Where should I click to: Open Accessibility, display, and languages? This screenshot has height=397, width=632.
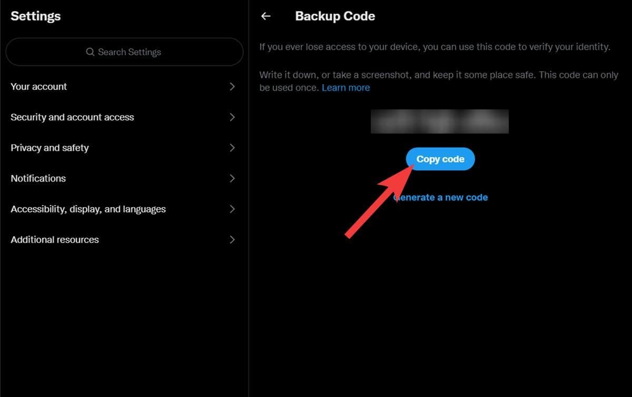(x=88, y=209)
